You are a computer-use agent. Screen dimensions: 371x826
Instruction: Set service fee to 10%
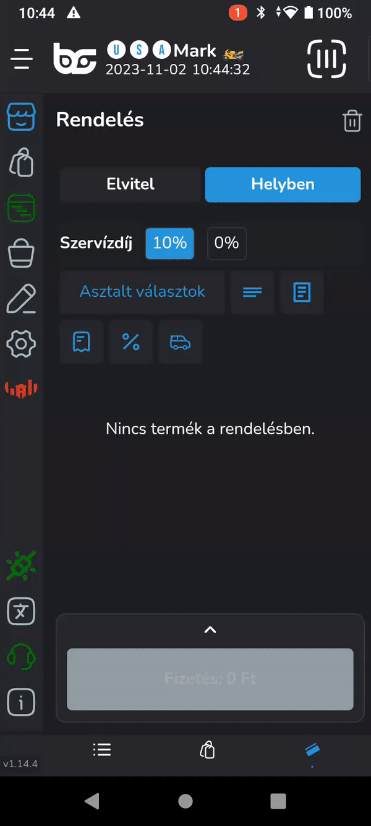click(x=169, y=243)
